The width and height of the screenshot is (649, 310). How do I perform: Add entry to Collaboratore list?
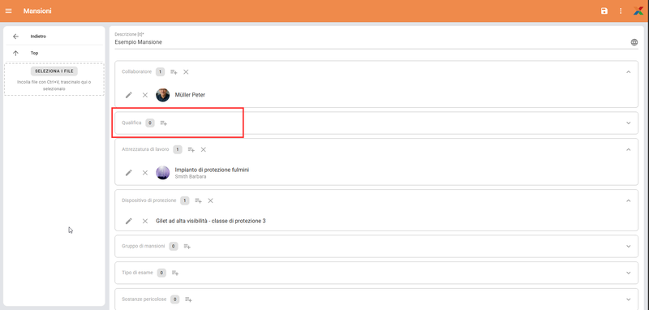[174, 72]
